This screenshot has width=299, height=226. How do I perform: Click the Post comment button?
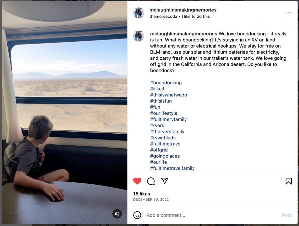(x=287, y=215)
